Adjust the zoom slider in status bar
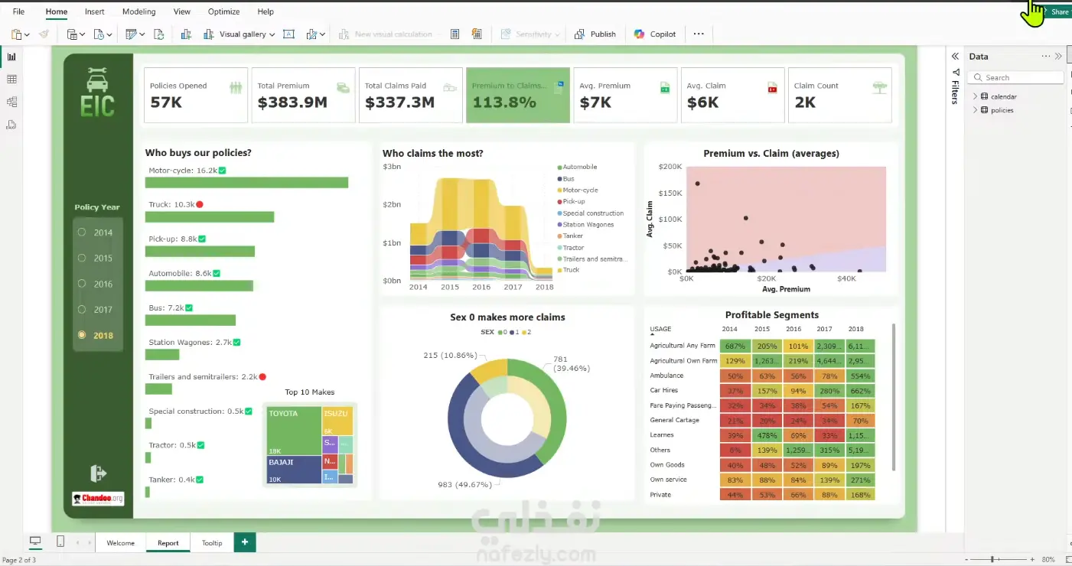1072x566 pixels. pos(993,560)
